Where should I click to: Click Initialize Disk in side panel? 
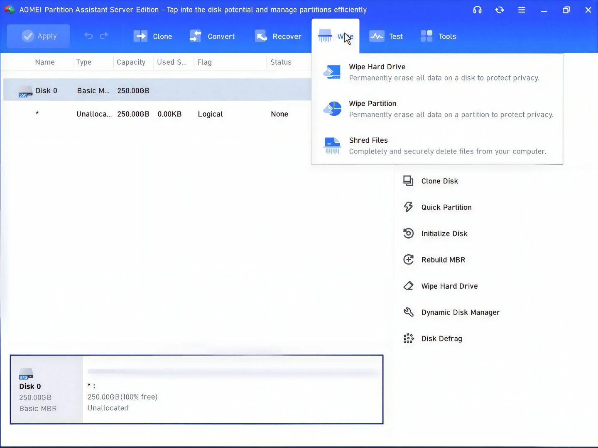(444, 234)
